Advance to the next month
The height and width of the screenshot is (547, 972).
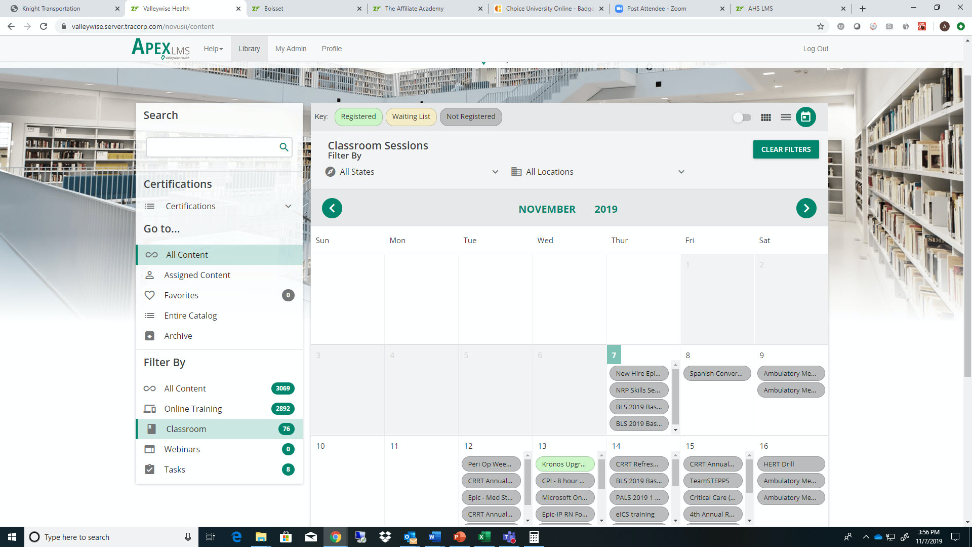coord(806,208)
